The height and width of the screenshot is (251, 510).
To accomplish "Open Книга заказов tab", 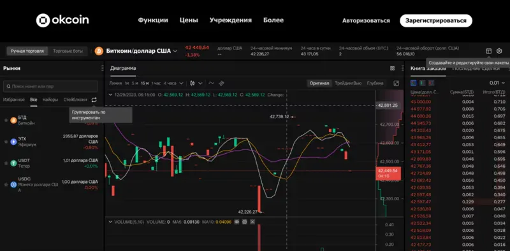I will click(428, 69).
